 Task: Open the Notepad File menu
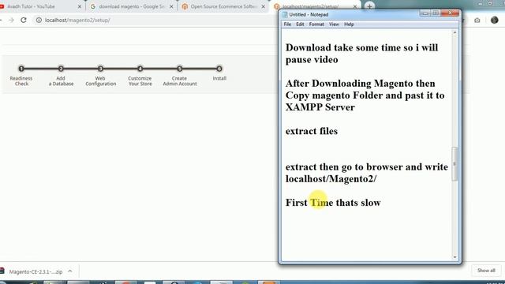pyautogui.click(x=287, y=24)
